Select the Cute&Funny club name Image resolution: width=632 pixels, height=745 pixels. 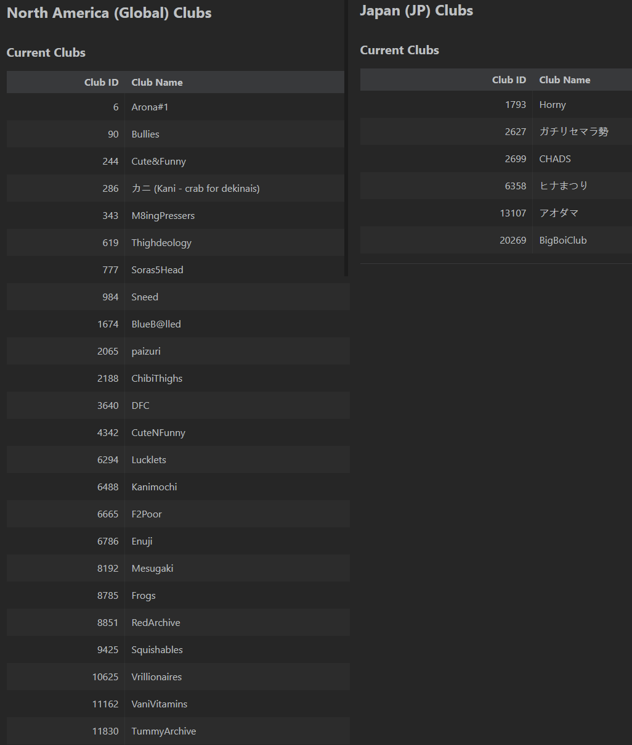(158, 161)
